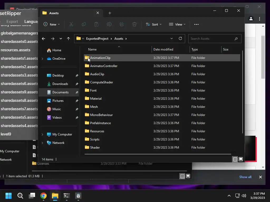
Task: Expand the OneDrive tree node
Action: (42, 59)
